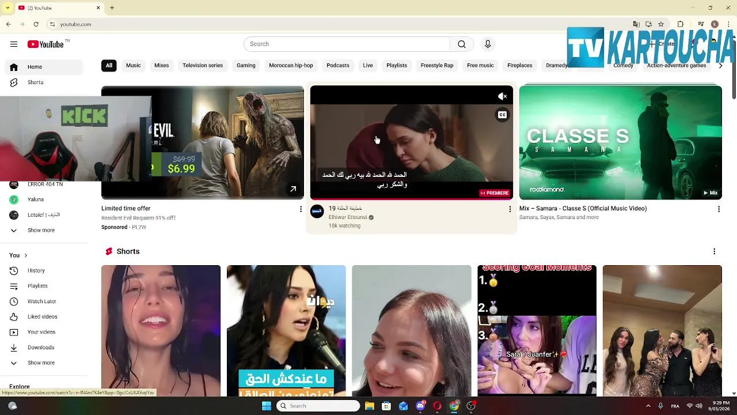Open options for Limited time offer ad
The height and width of the screenshot is (415, 737).
[301, 209]
